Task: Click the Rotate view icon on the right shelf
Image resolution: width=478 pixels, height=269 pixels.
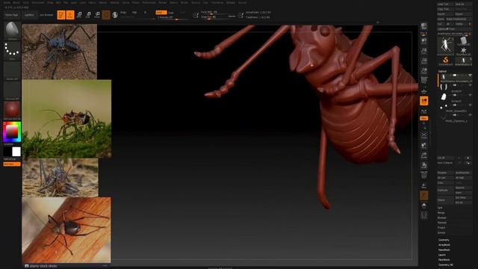Action: click(x=423, y=166)
